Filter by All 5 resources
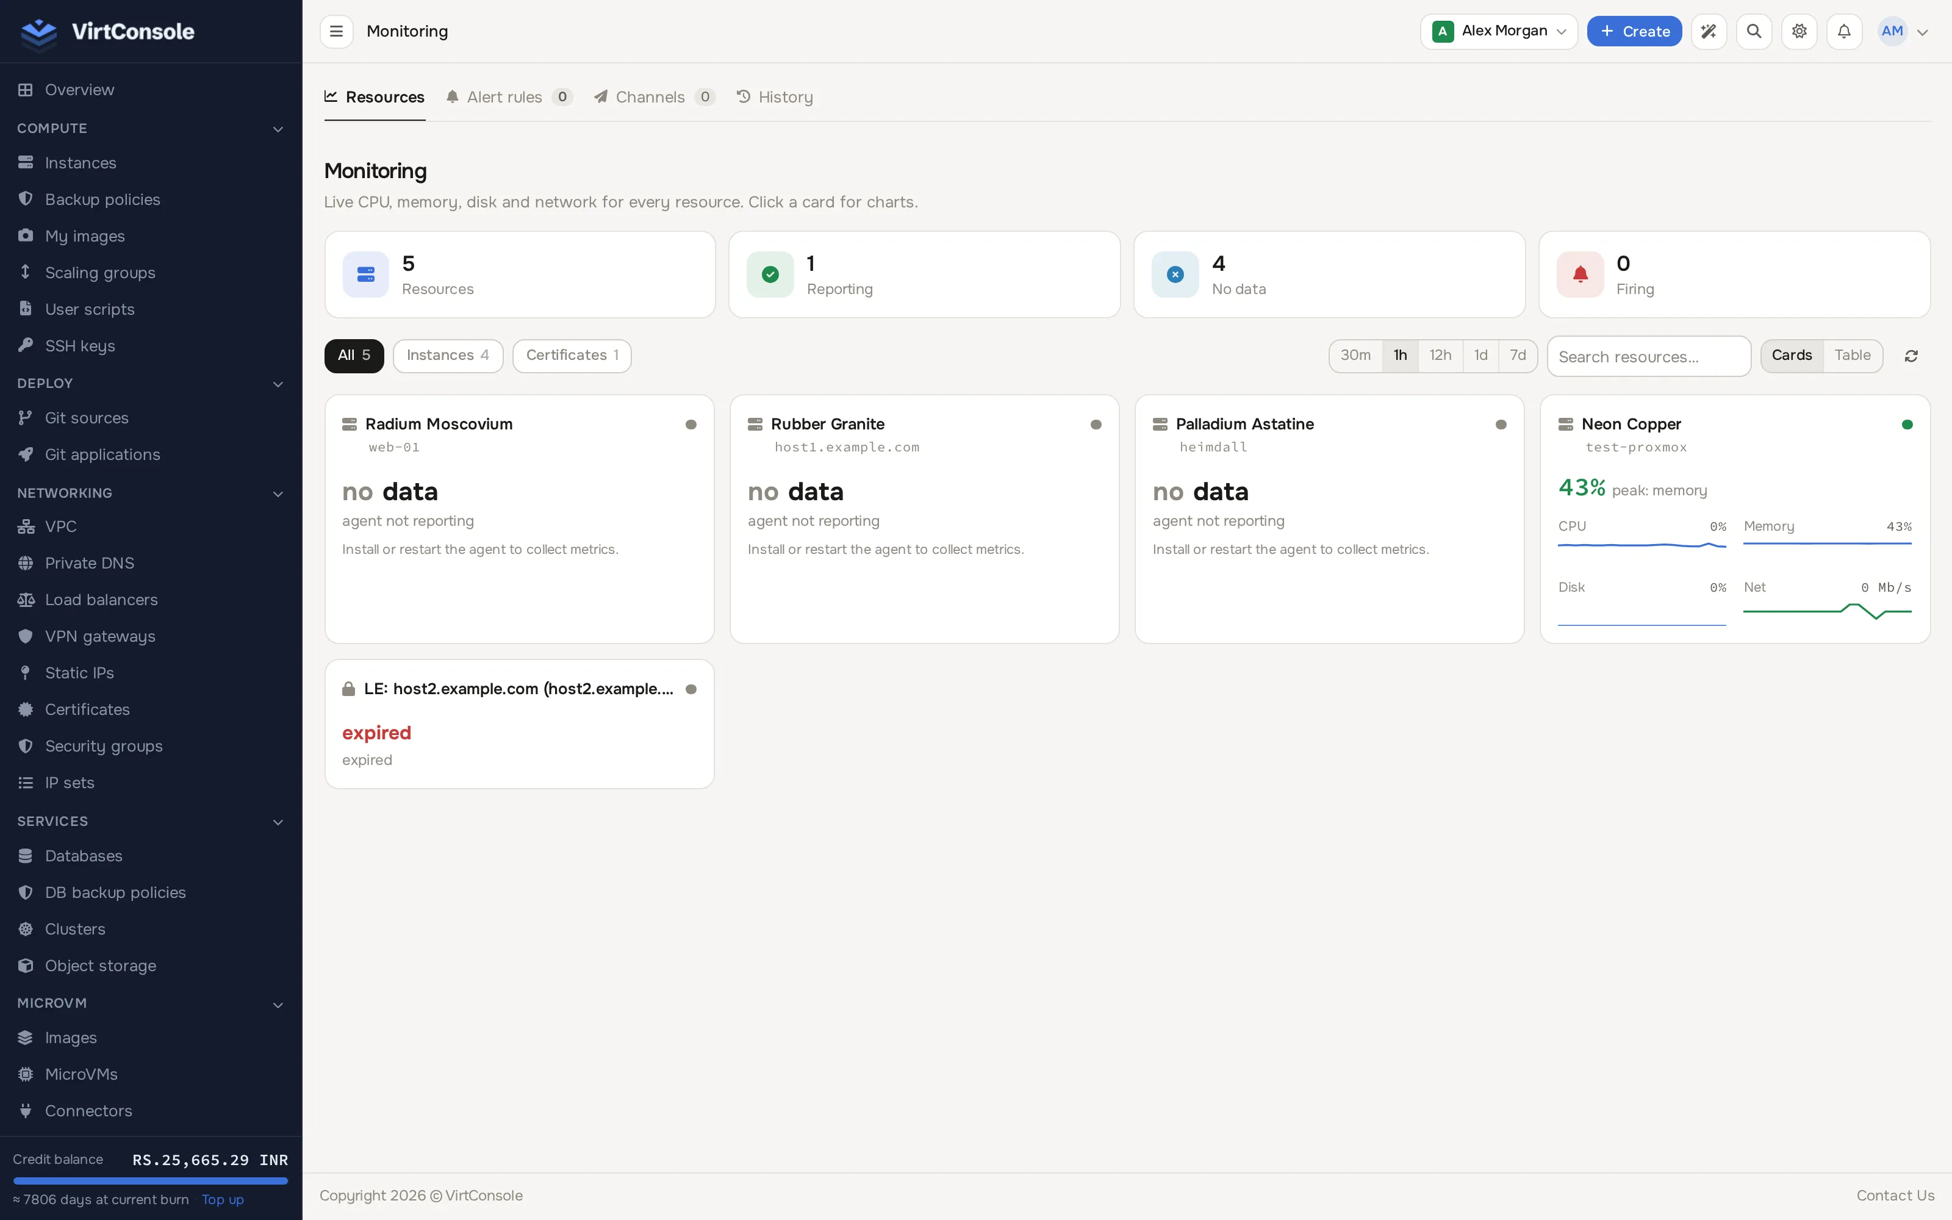The image size is (1952, 1220). [354, 356]
